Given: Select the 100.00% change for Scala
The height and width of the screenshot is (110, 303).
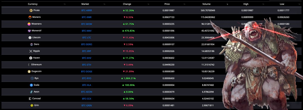Looking at the screenshot, I should pyautogui.click(x=129, y=85).
